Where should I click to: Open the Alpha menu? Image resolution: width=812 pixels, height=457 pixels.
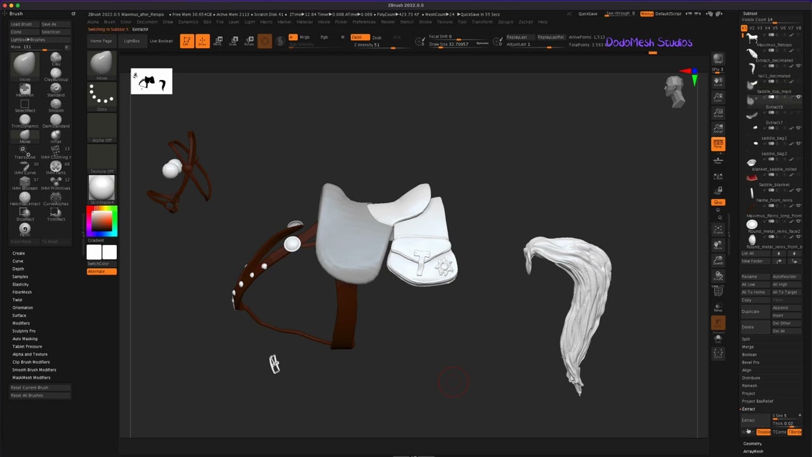(x=93, y=22)
